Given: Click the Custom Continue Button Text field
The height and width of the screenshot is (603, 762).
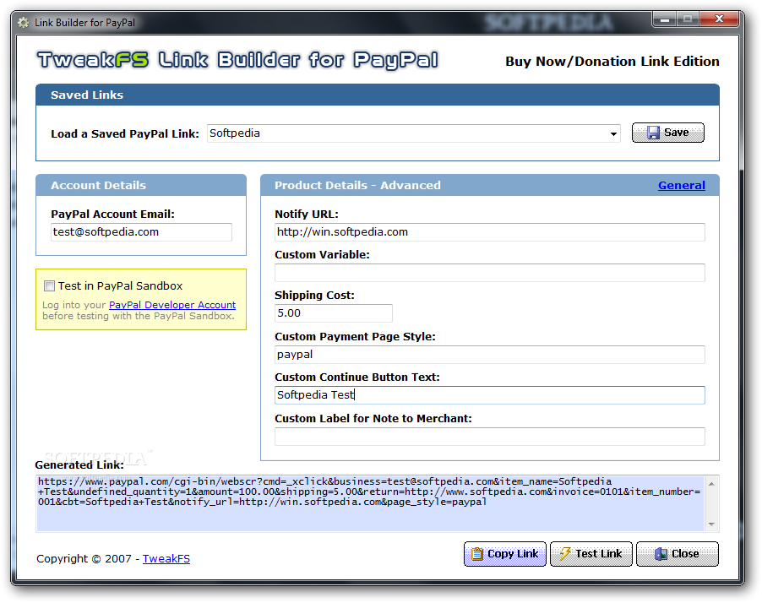Looking at the screenshot, I should tap(489, 395).
